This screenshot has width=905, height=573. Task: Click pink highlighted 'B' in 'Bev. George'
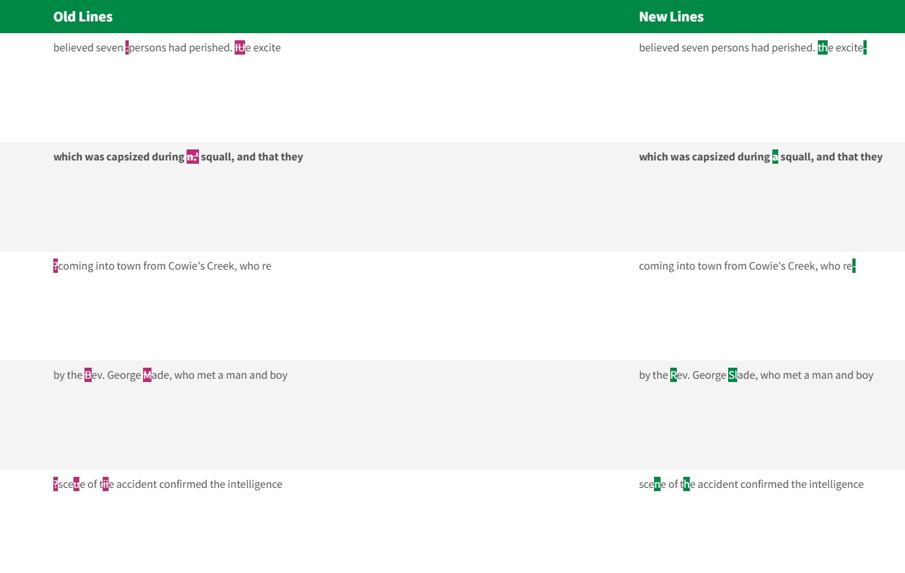(x=88, y=376)
